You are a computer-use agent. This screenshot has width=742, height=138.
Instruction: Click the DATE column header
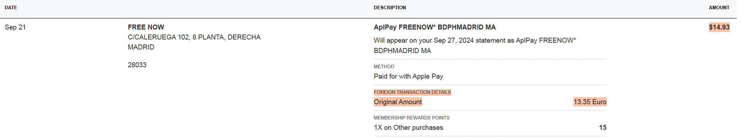click(x=11, y=7)
